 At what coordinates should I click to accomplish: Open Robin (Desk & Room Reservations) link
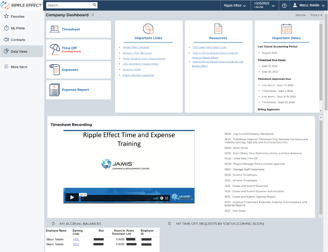[144, 59]
